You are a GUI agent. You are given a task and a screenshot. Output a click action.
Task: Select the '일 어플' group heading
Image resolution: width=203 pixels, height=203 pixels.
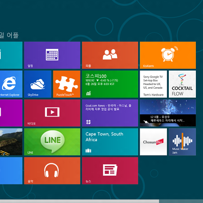pos(9,35)
